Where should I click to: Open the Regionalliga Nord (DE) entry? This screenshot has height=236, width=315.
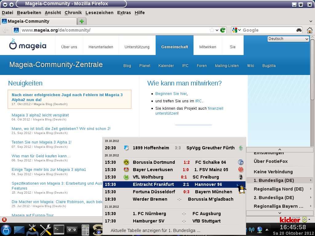coord(280,189)
